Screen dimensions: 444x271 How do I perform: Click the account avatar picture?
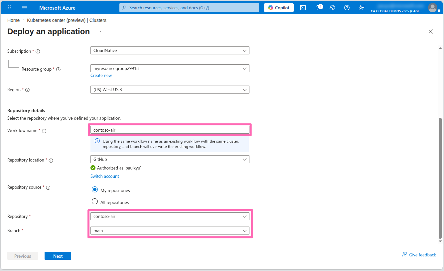[432, 7]
